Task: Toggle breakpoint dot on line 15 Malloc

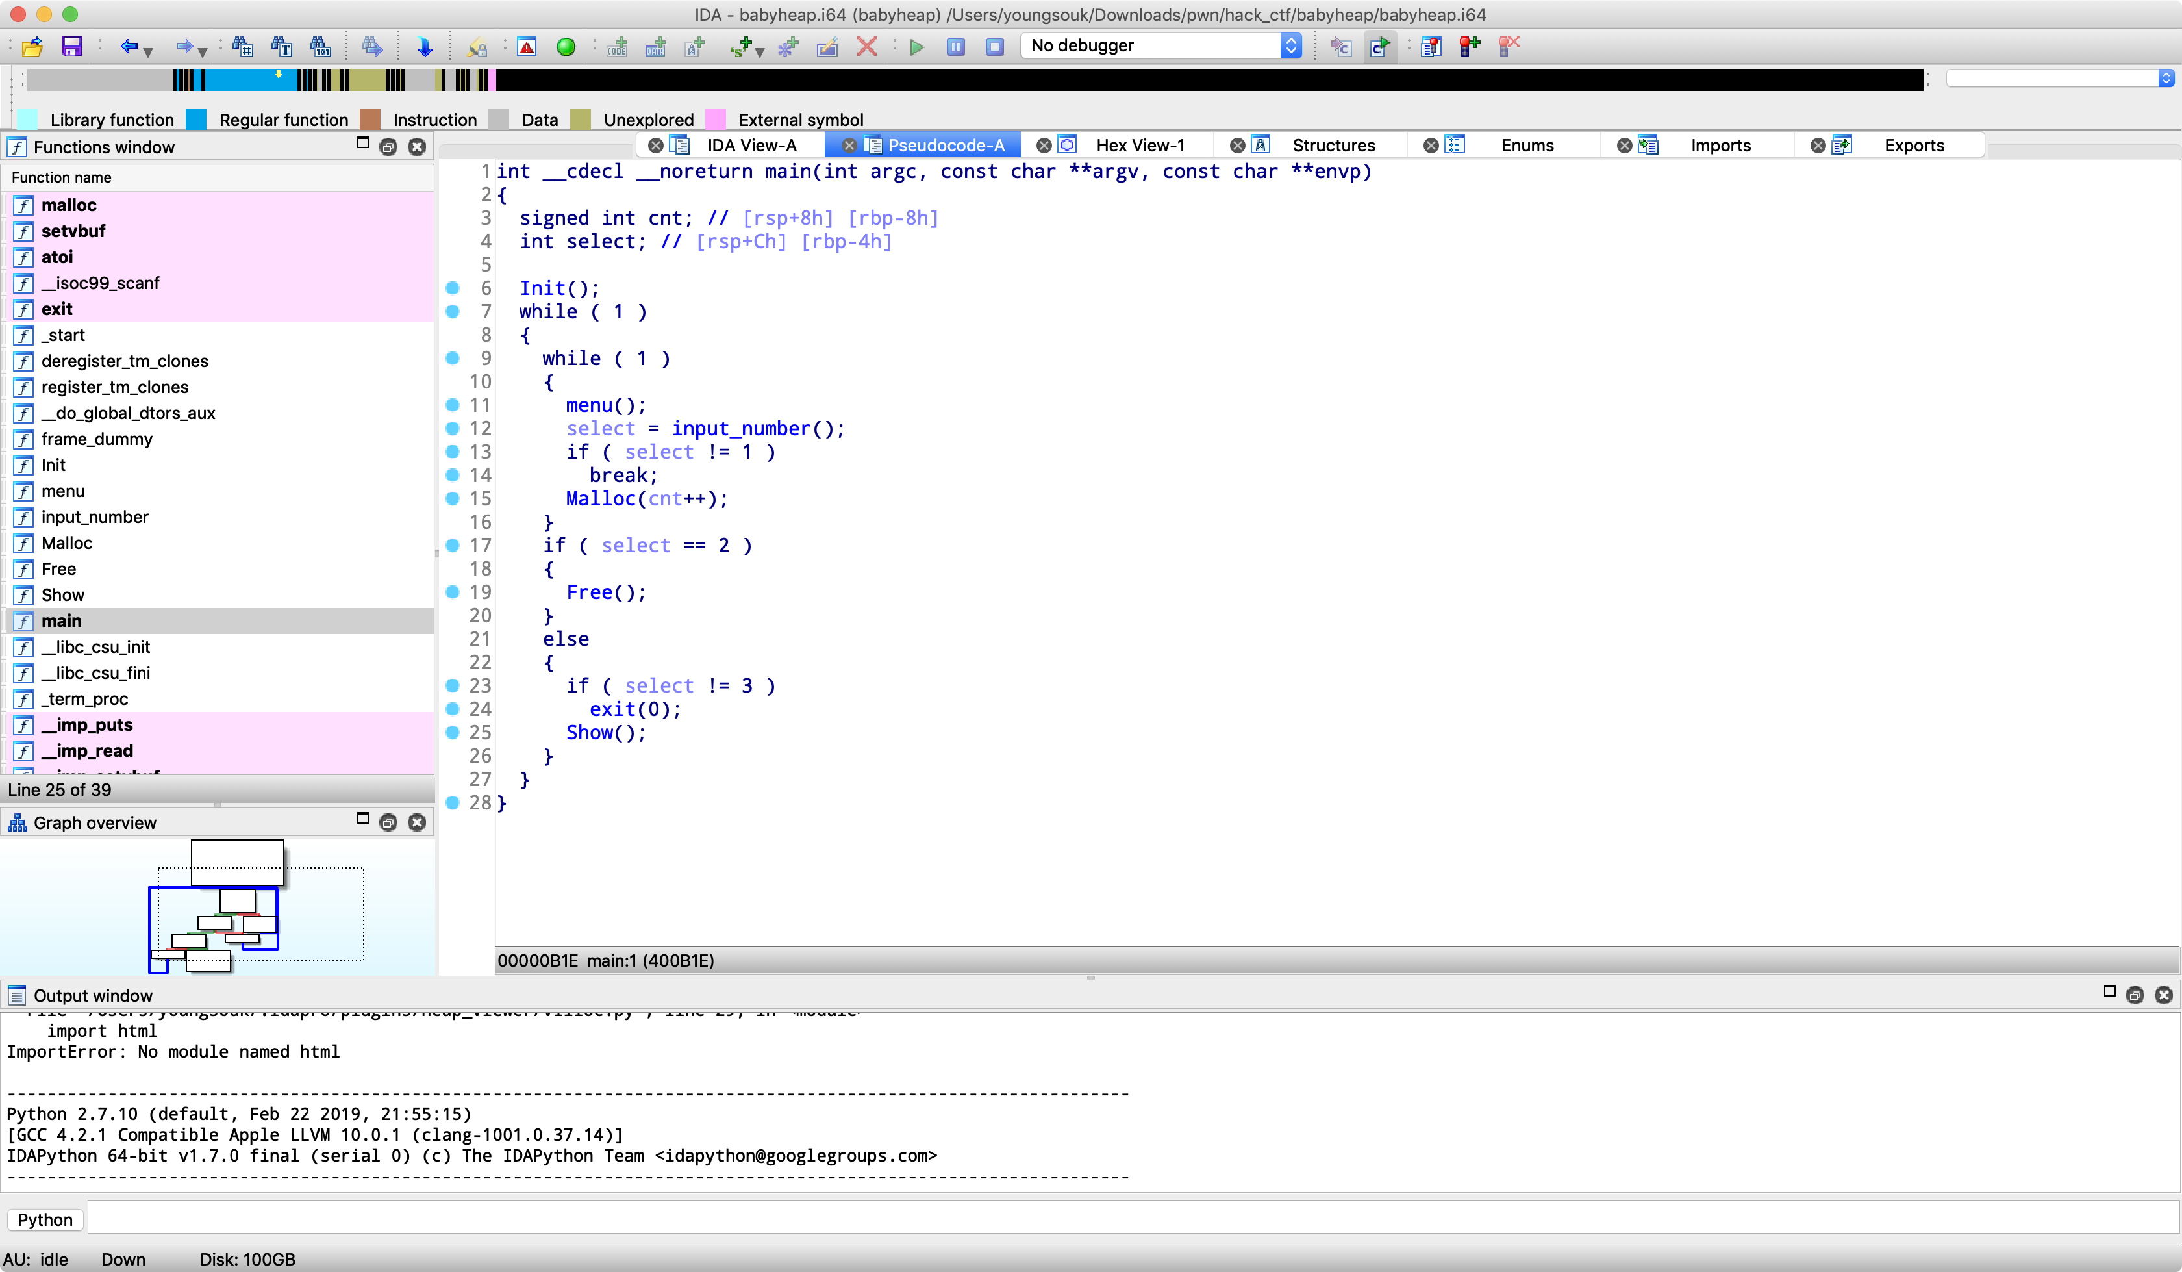Action: [452, 498]
